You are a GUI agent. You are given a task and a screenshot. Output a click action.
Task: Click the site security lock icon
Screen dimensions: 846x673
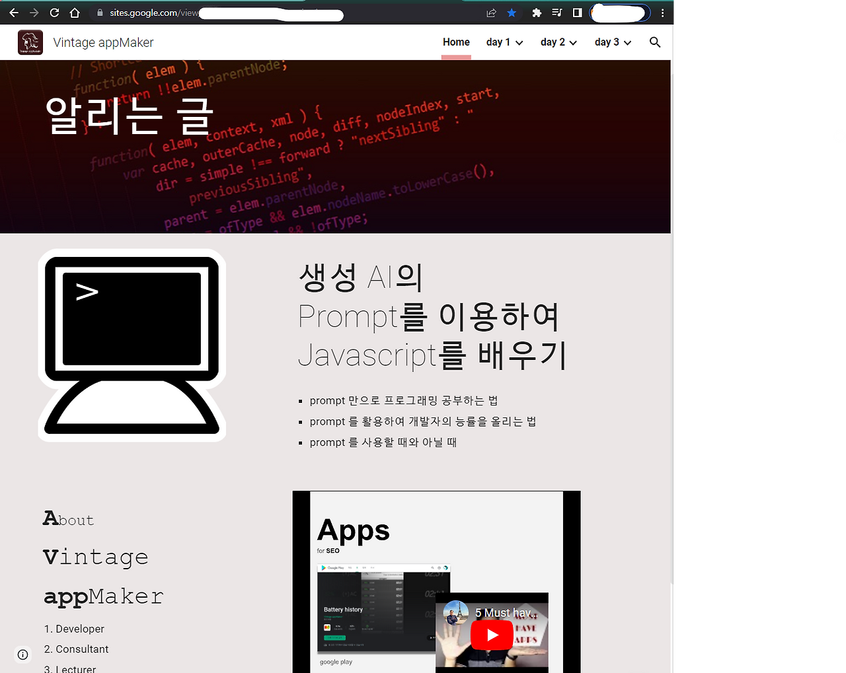pos(100,13)
